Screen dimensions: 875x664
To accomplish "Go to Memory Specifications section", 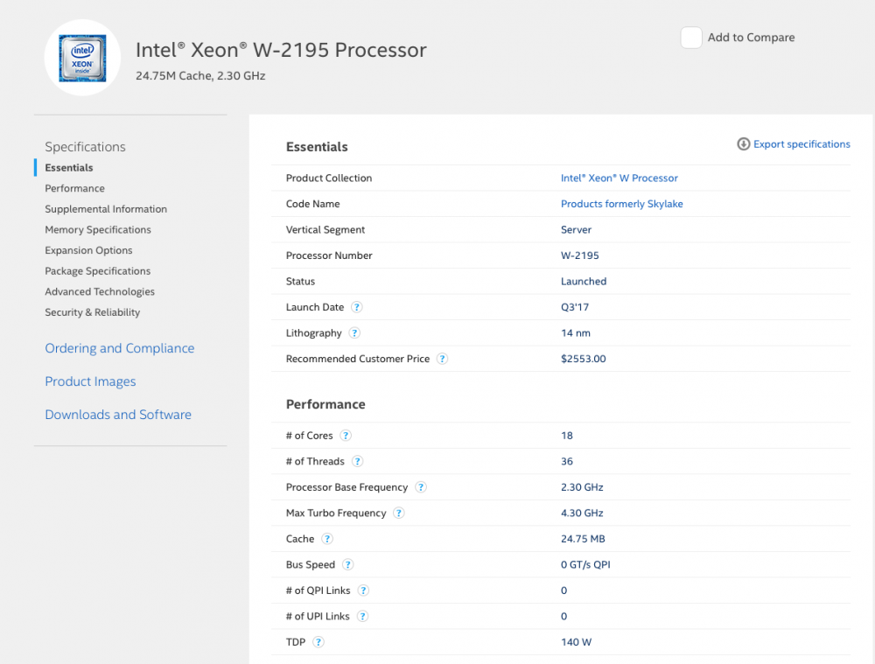I will click(98, 229).
